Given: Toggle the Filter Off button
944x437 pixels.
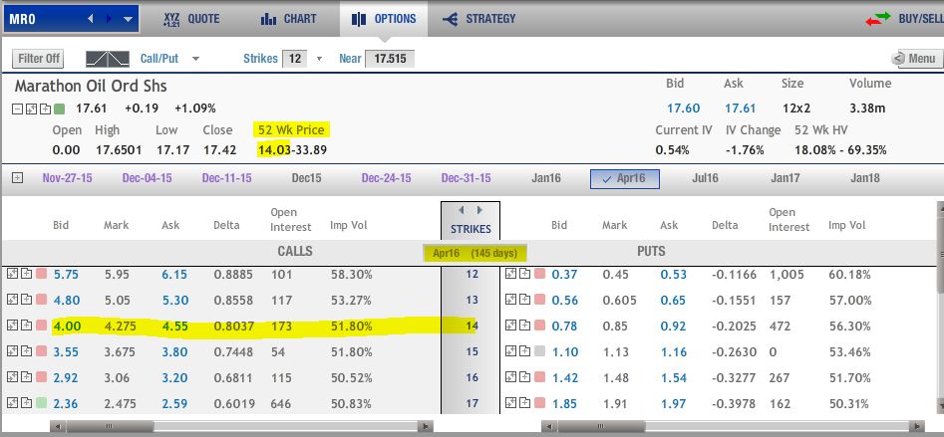Looking at the screenshot, I should [x=37, y=59].
